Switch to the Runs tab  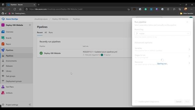(x=51, y=32)
